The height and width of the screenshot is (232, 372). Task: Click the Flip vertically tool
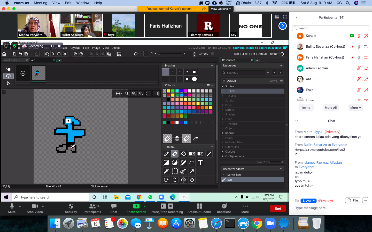[175, 180]
